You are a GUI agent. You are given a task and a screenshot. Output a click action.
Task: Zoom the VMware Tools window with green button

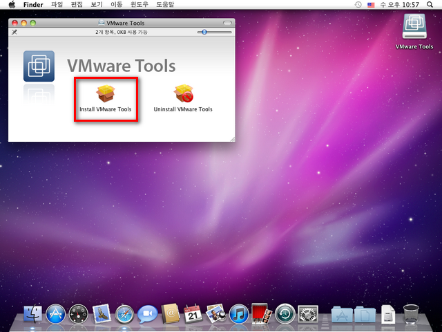(32, 23)
